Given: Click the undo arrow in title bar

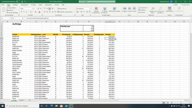Looking at the screenshot, I should tap(25, 1).
